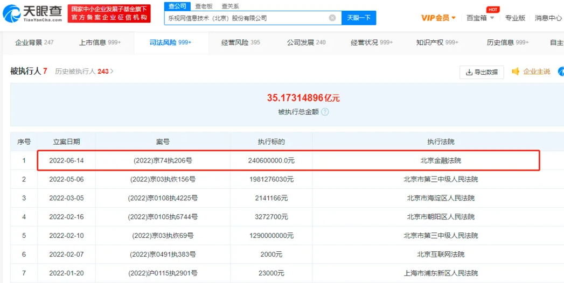Expand 历史被执行人 243 list
The image size is (564, 283).
pos(84,71)
